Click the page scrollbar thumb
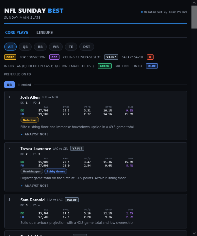The image size is (197, 236). point(194,17)
